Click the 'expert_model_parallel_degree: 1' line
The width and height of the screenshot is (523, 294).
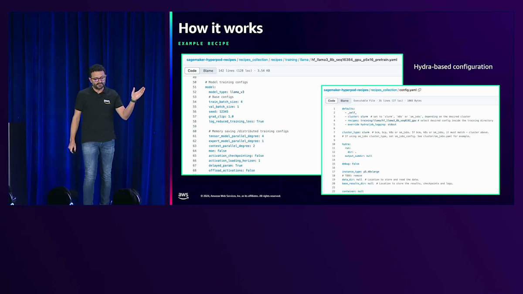tap(236, 141)
